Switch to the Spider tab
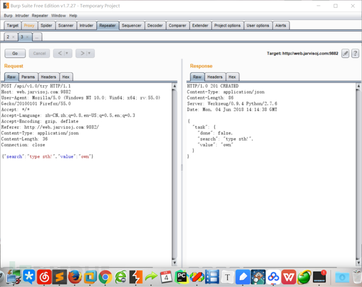The width and height of the screenshot is (362, 287). 46,25
